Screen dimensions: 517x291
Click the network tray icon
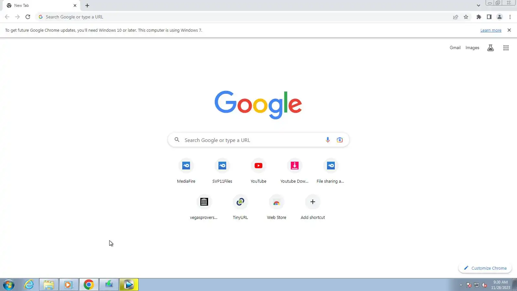477,285
